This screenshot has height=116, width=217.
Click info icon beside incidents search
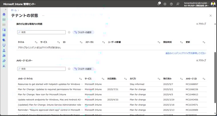coord(69,32)
